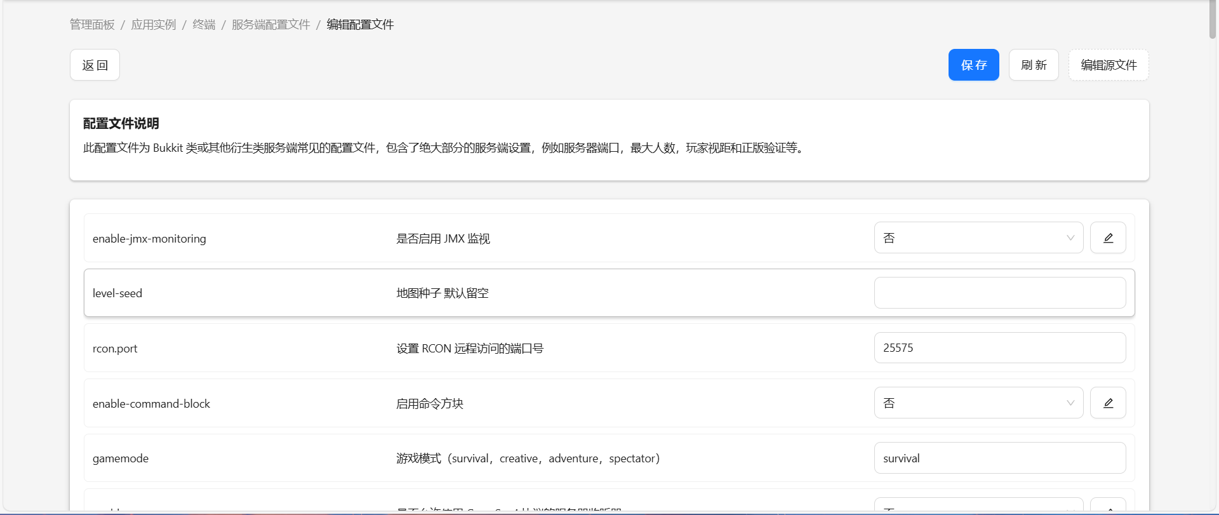
Task: Focus the empty level-seed input field
Action: coord(999,293)
